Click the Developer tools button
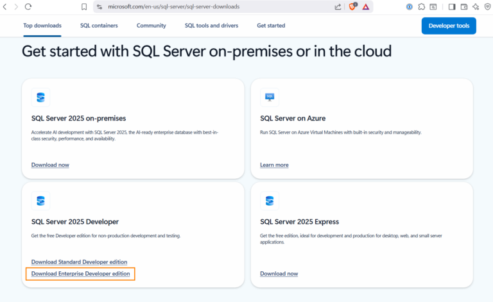This screenshot has height=302, width=493. click(449, 26)
